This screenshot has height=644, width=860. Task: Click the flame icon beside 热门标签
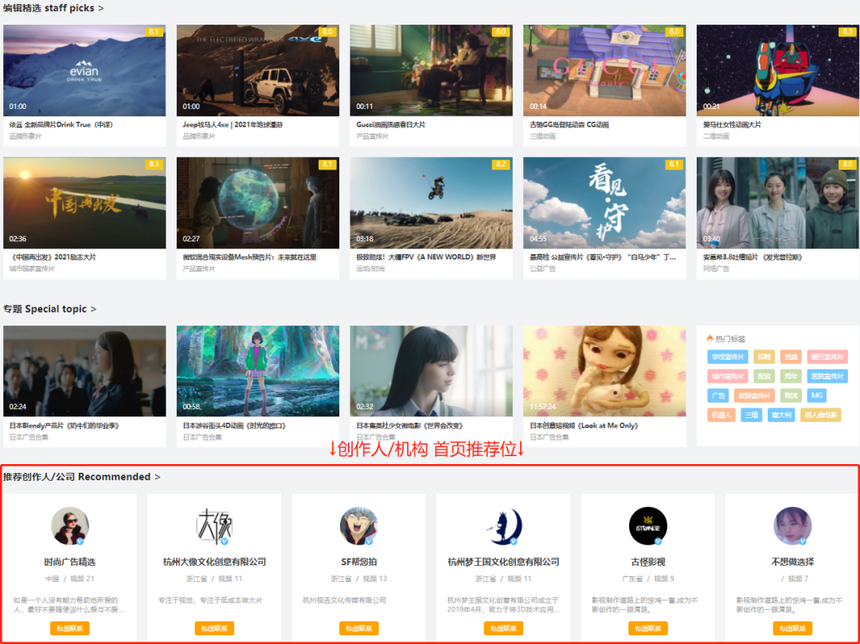(709, 338)
